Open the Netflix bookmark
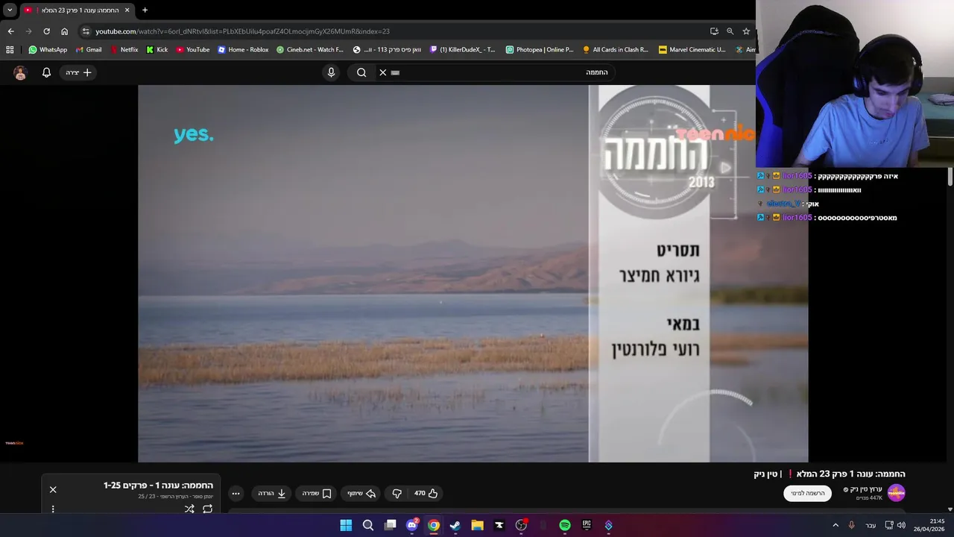 click(x=124, y=50)
